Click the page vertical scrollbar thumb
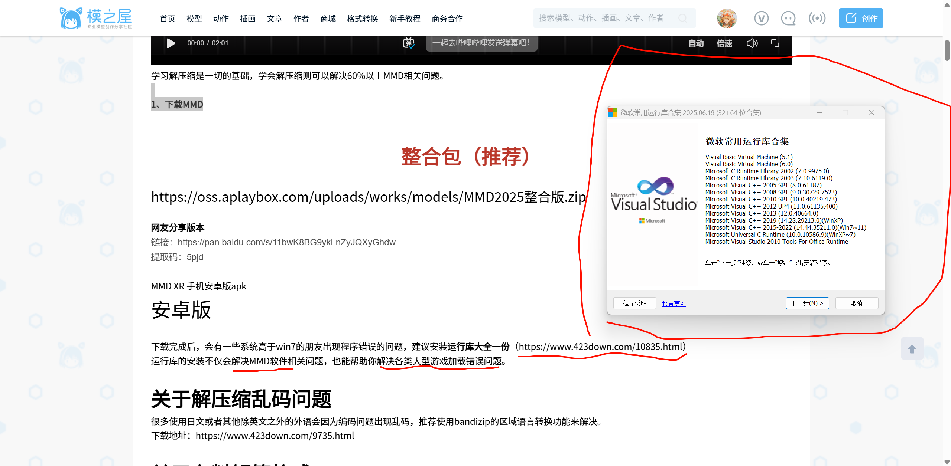This screenshot has height=466, width=951. 947,50
